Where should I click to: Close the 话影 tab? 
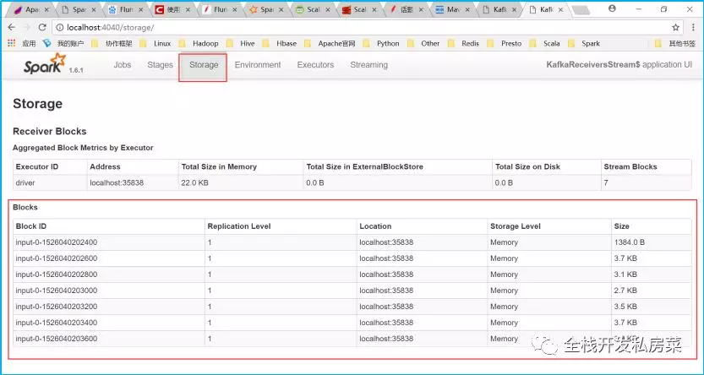421,9
